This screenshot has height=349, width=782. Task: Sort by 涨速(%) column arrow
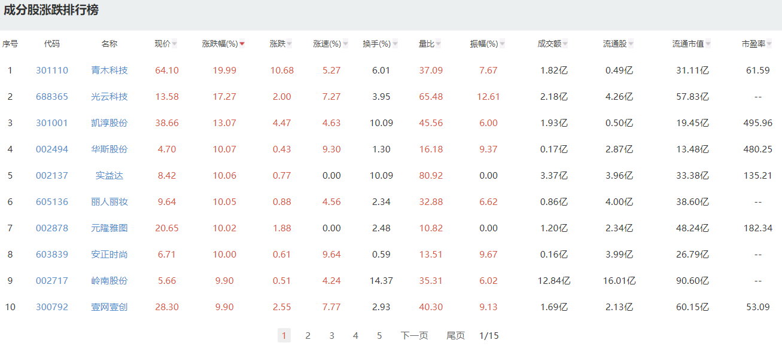[x=345, y=44]
